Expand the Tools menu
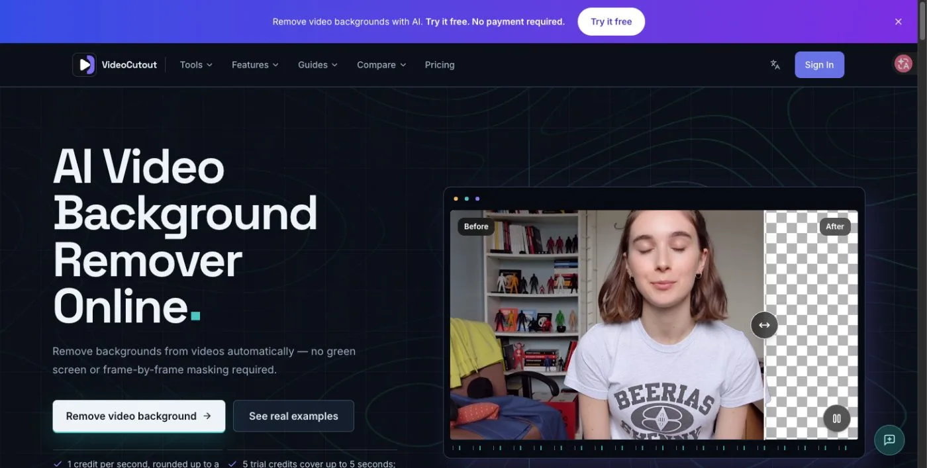The width and height of the screenshot is (927, 468). pyautogui.click(x=196, y=65)
